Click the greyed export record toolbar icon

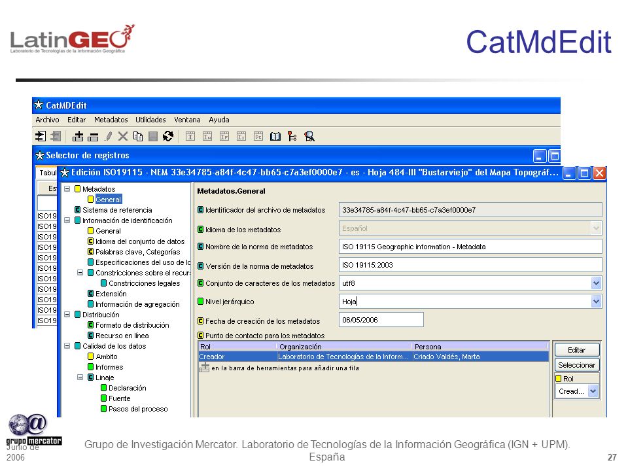click(56, 137)
